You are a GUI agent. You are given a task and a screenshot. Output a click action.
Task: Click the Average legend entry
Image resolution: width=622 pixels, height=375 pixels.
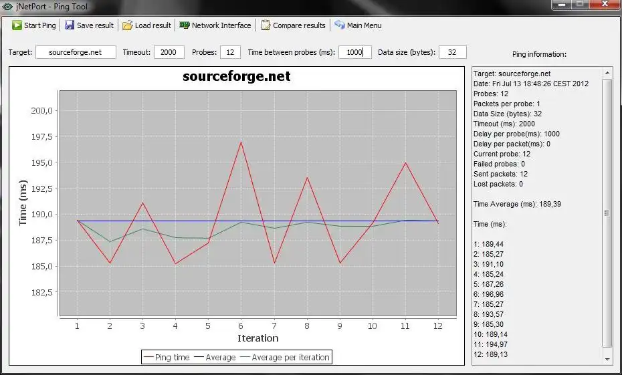click(215, 357)
